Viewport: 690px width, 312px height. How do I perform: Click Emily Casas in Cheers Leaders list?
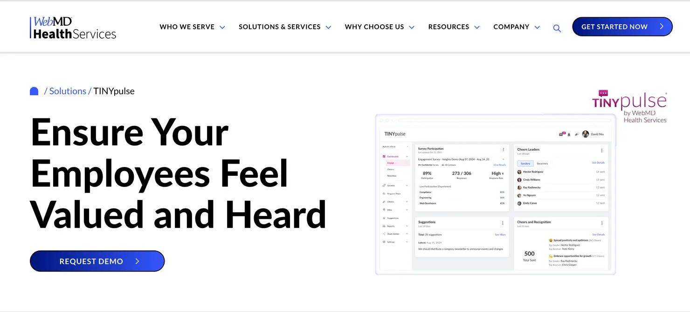point(529,203)
